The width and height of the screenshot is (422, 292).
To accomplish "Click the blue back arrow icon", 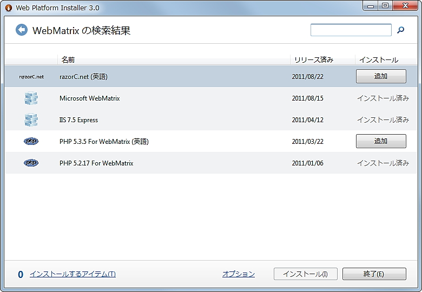I will (x=22, y=30).
